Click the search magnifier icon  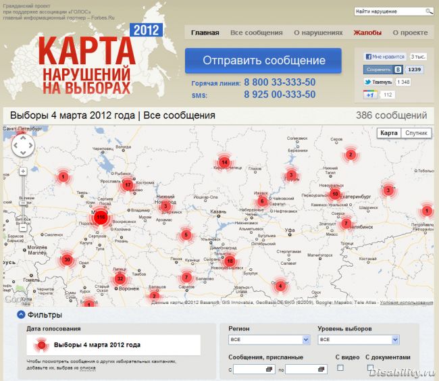tap(429, 11)
